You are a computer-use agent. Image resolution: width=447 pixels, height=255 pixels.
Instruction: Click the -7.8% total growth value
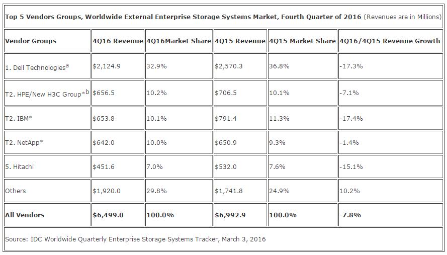pos(350,215)
